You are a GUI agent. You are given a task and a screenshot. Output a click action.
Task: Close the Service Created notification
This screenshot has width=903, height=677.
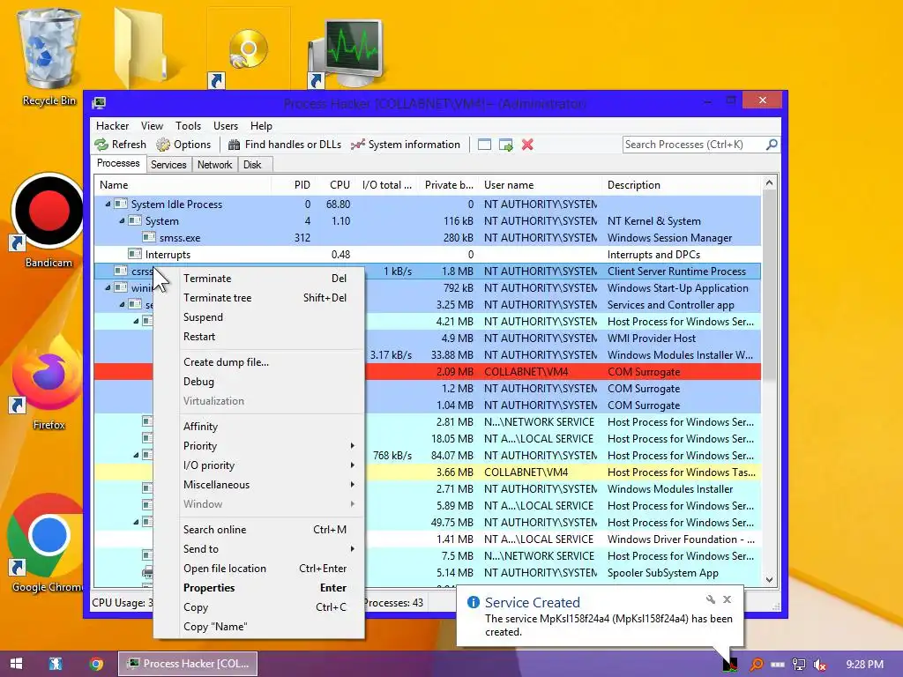728,599
